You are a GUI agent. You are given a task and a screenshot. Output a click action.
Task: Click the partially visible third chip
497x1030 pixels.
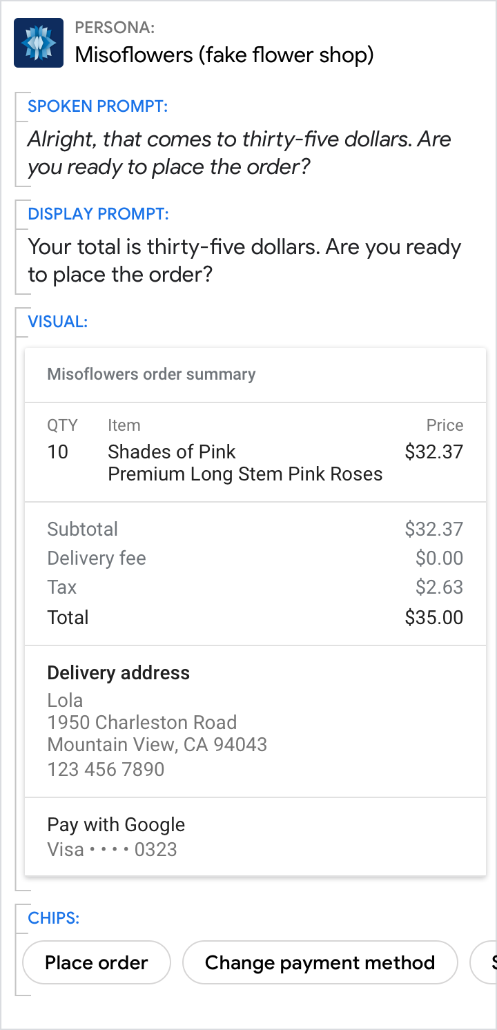485,962
